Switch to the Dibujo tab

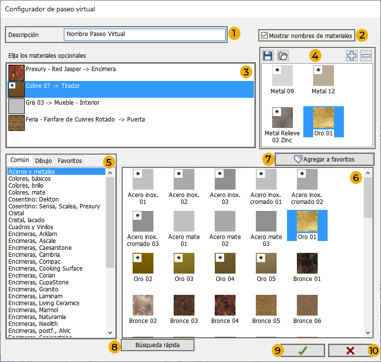pos(43,161)
